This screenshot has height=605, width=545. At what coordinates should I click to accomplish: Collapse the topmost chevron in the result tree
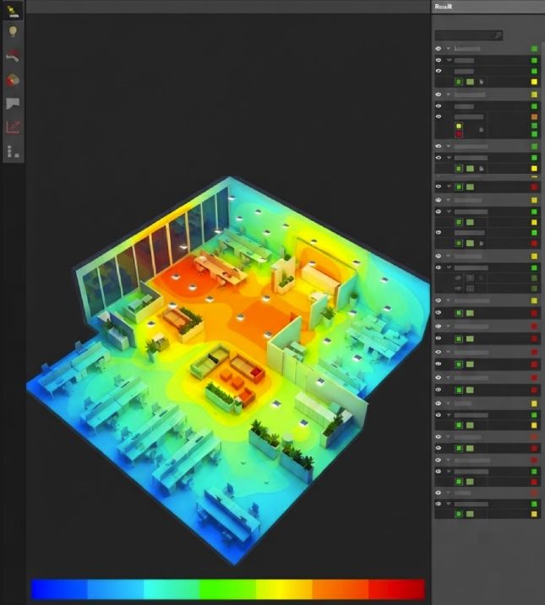click(x=449, y=49)
